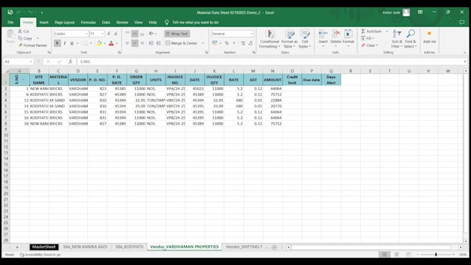Open Format as Table
This screenshot has height=265, width=471.
(289, 39)
